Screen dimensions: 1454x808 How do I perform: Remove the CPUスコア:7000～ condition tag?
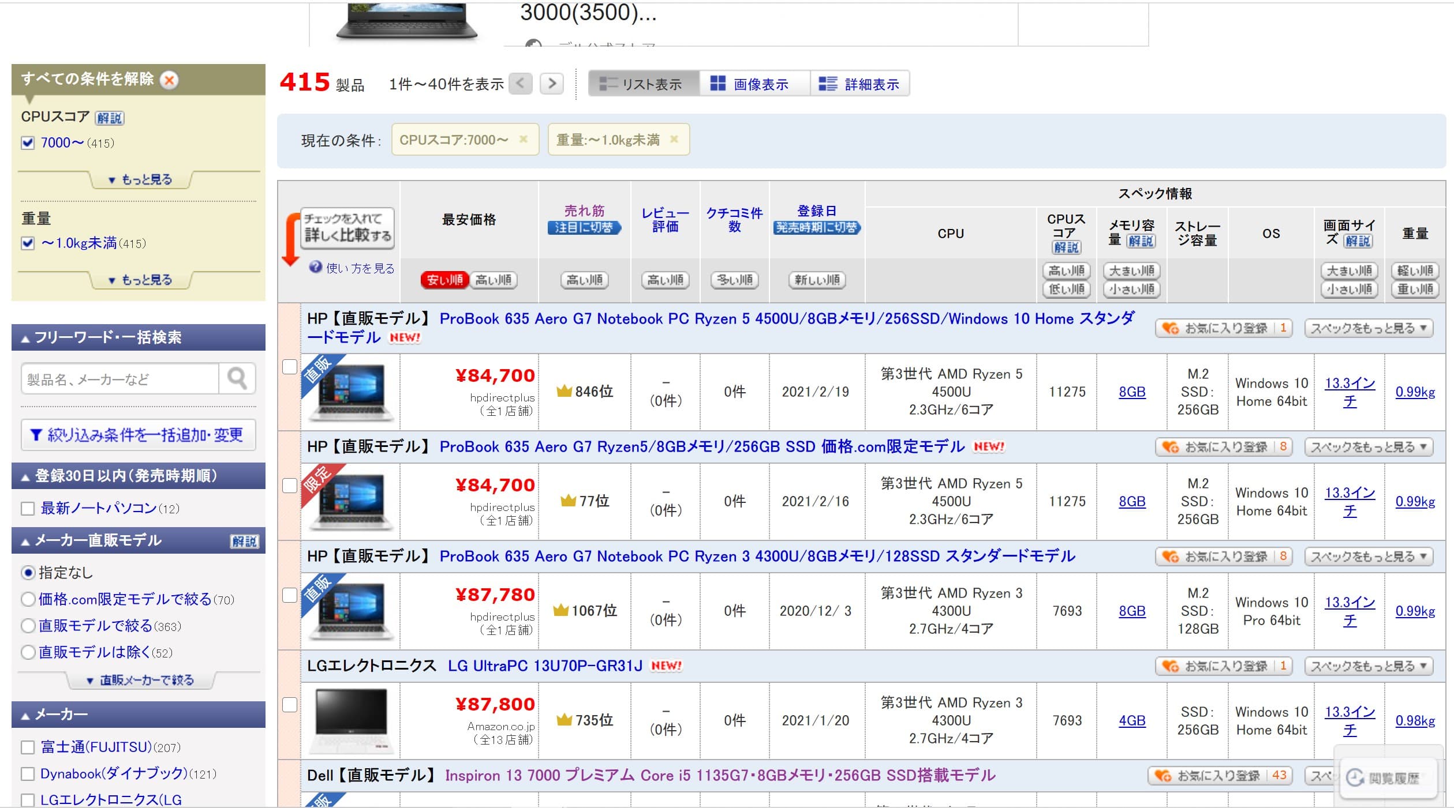click(523, 139)
